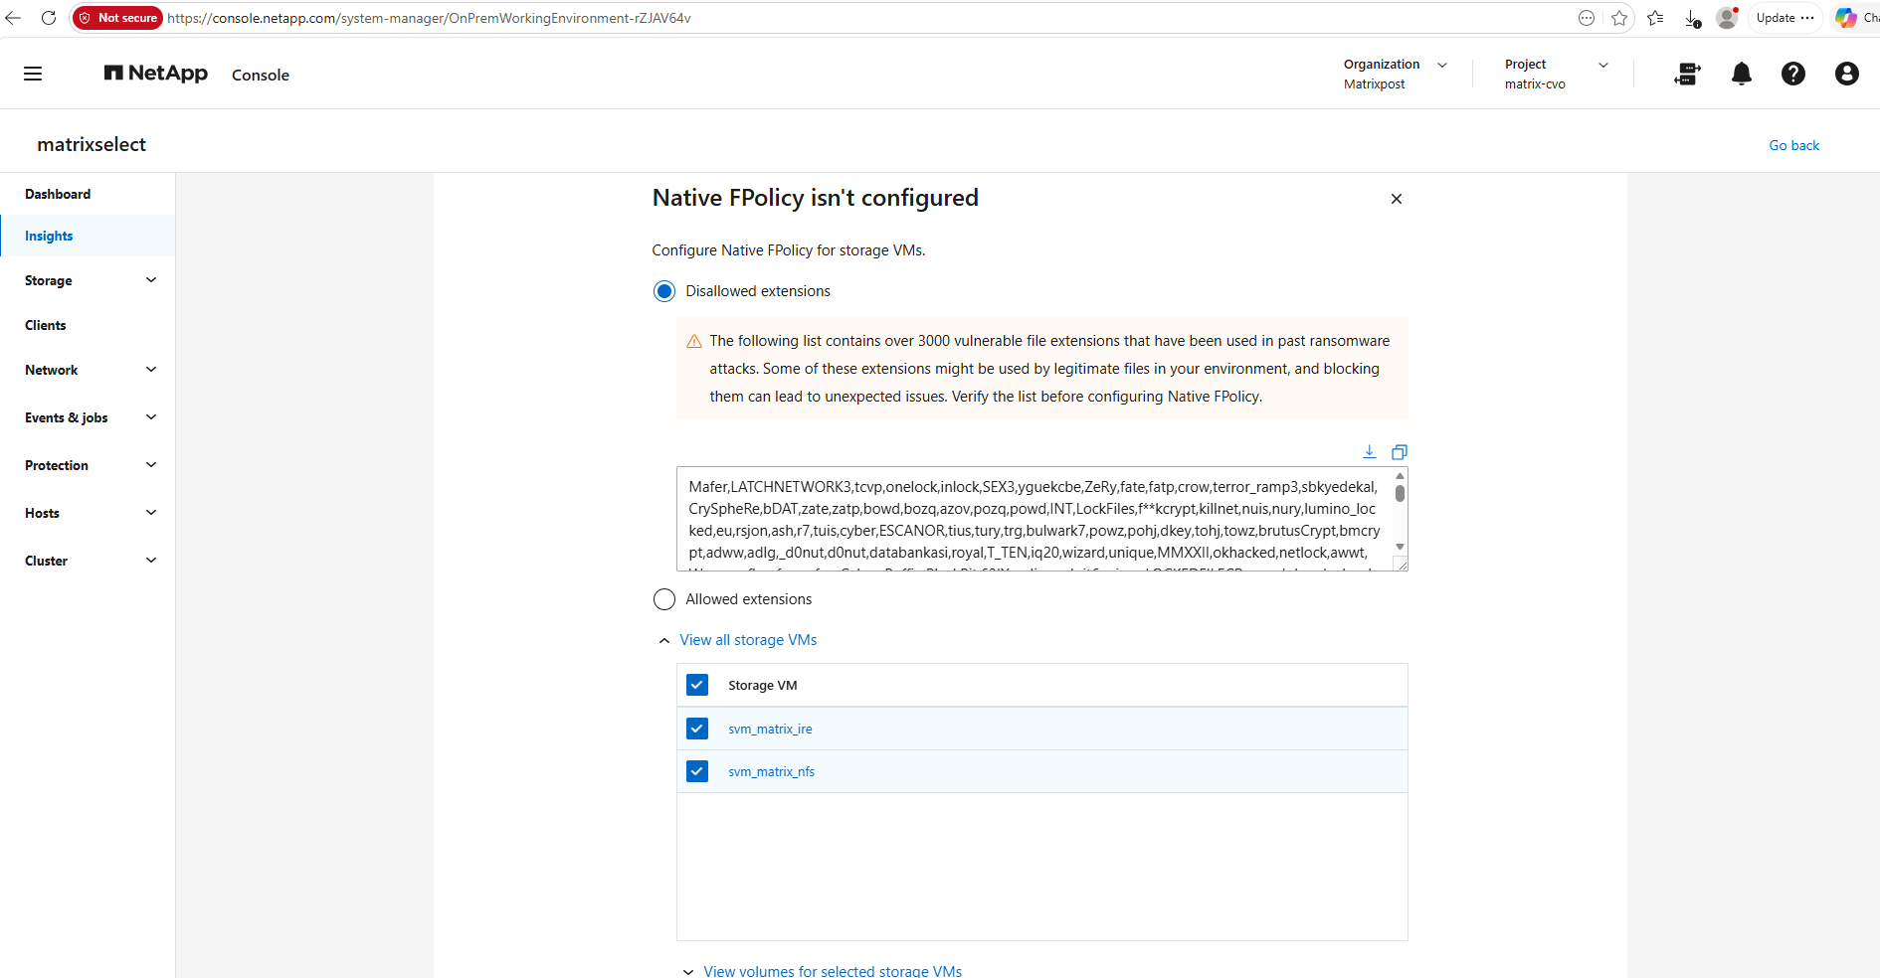Click the extensions list scroll-down arrow

[x=1400, y=547]
